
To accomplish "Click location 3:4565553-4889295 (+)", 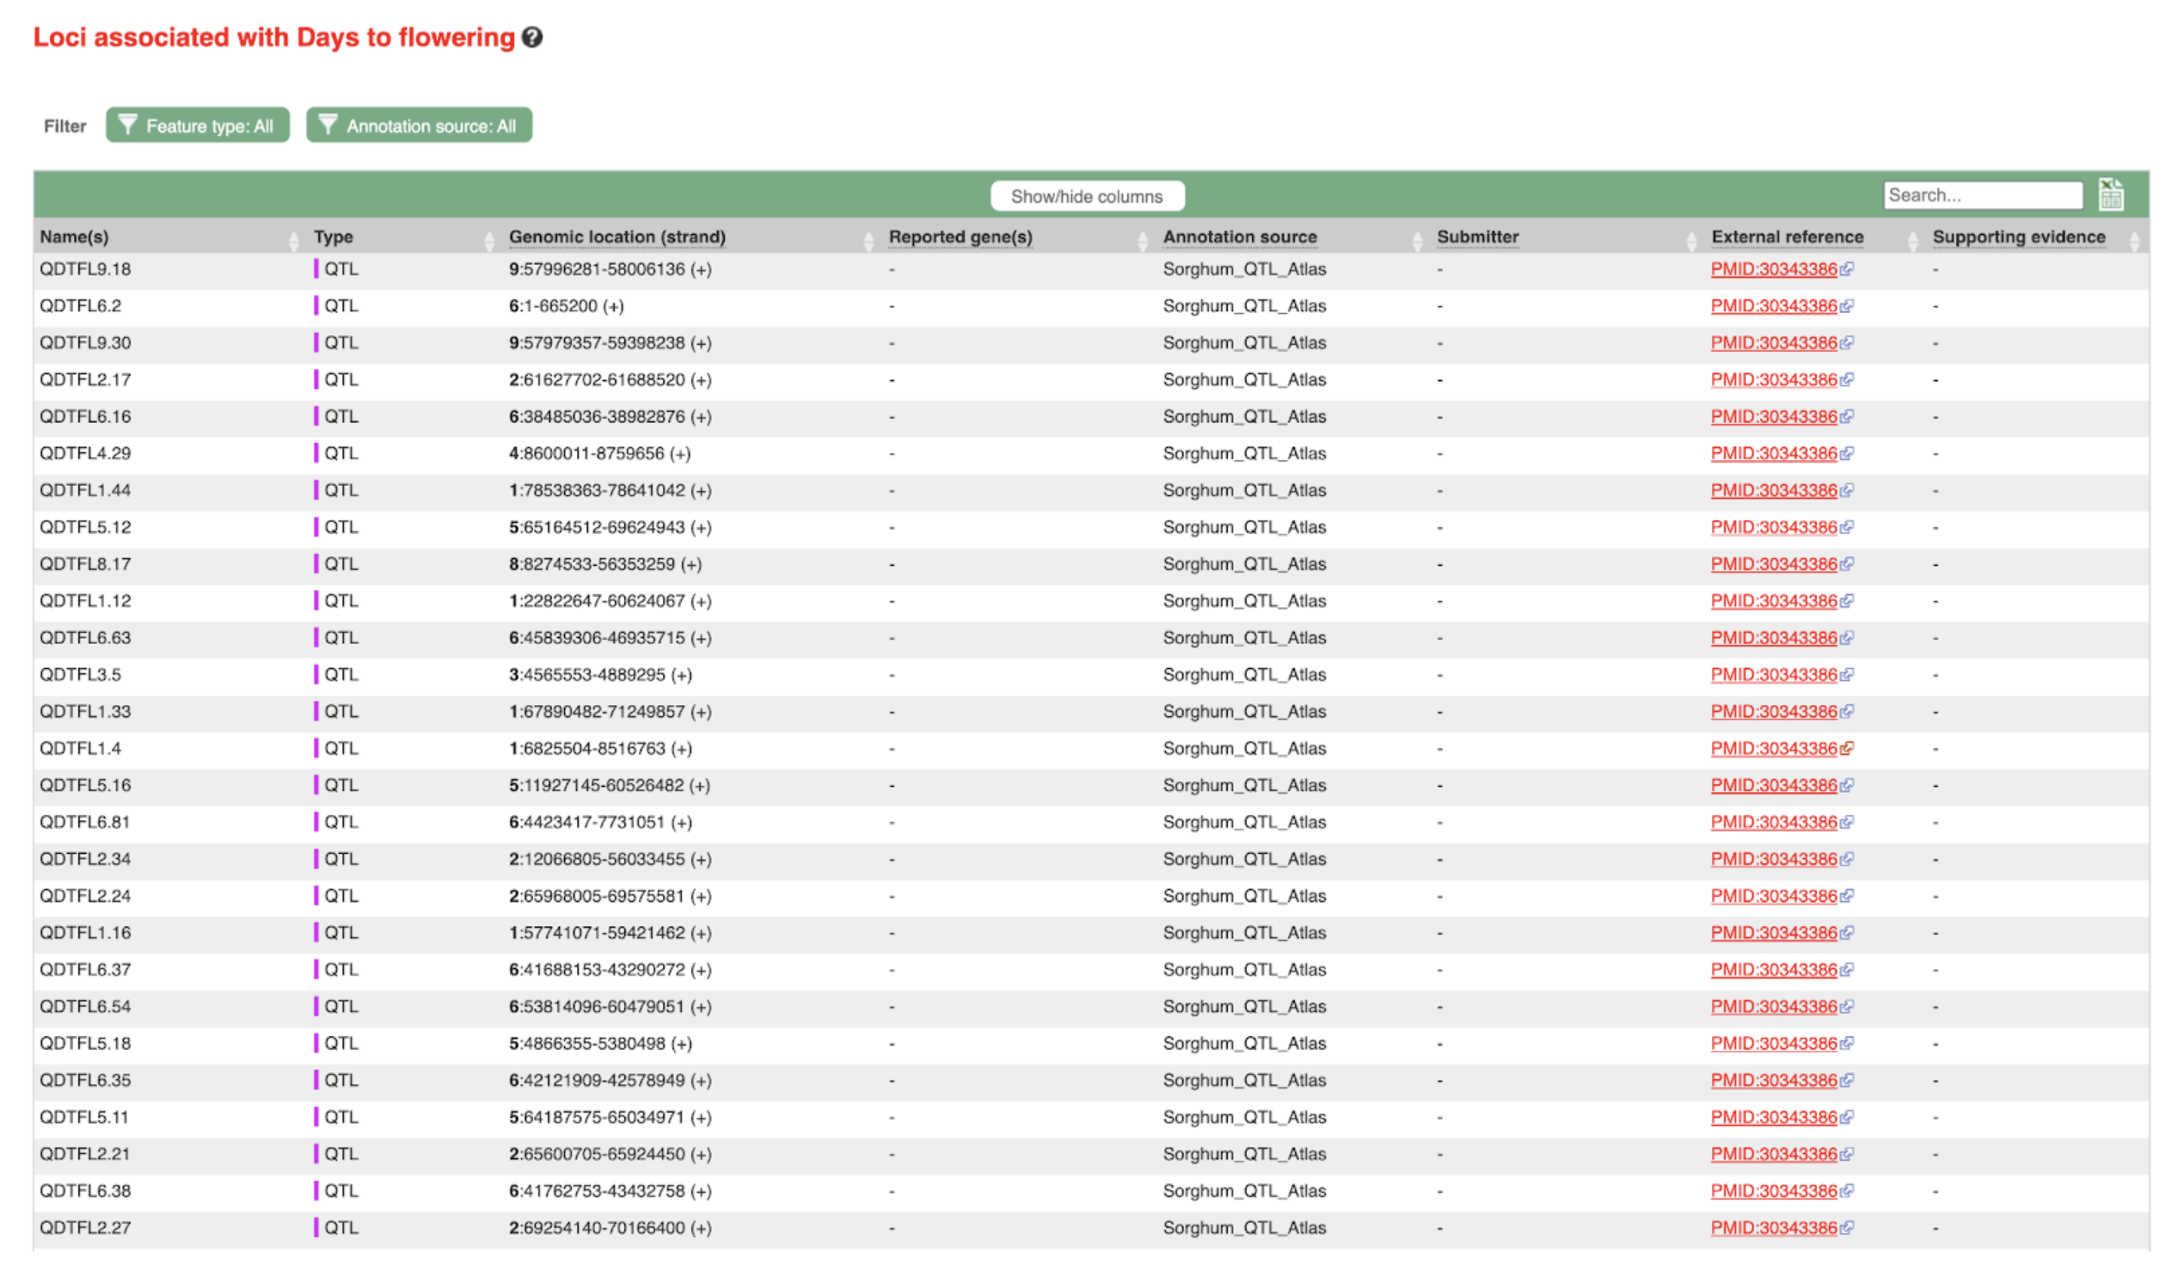I will (x=601, y=674).
